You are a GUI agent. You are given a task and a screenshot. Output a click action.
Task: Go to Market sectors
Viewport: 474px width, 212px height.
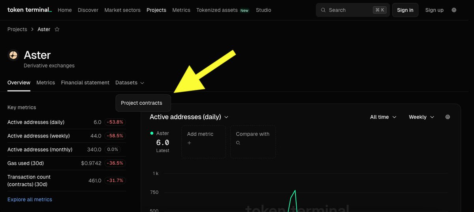point(122,10)
